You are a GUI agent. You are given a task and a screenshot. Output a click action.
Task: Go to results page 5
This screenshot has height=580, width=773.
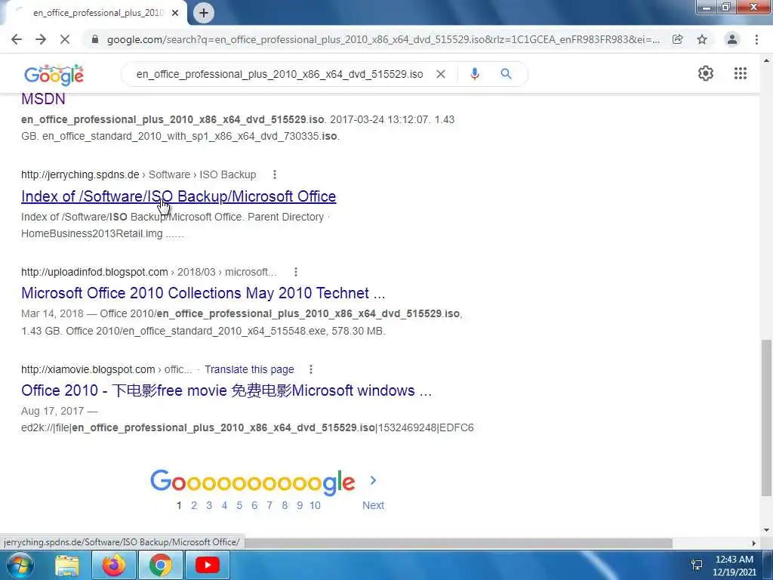click(239, 505)
